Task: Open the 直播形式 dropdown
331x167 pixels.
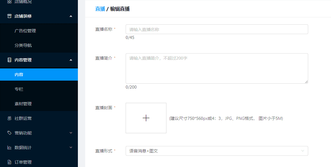Action: (217, 151)
